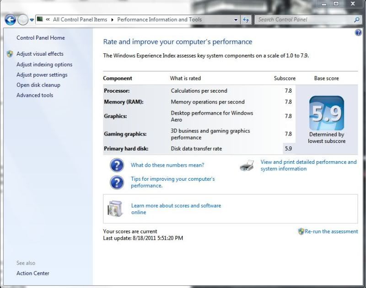366x288 pixels.
Task: Select the Primary hard disk: row label
Action: (x=126, y=148)
